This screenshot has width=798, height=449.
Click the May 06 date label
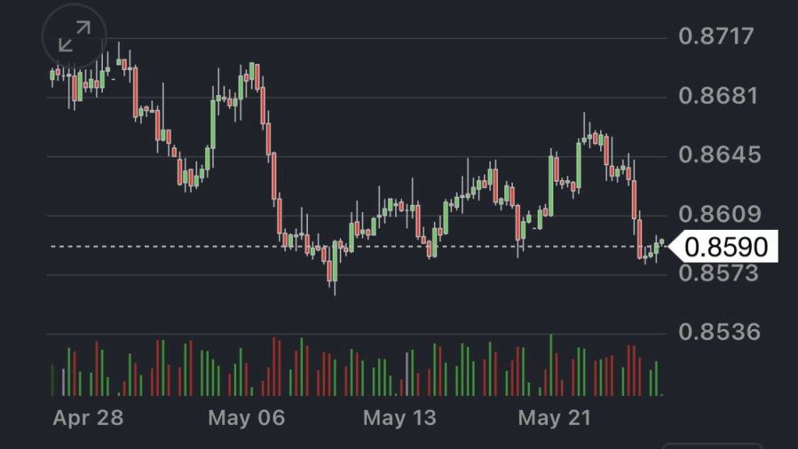(x=246, y=418)
